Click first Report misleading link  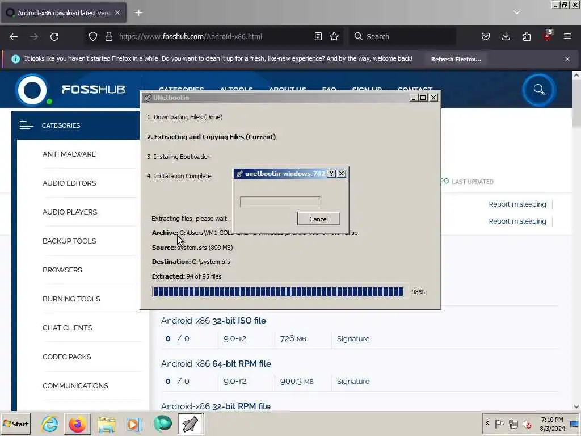pyautogui.click(x=517, y=204)
